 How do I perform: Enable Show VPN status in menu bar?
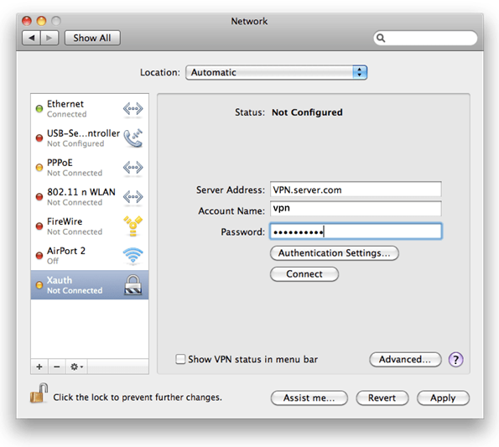(x=180, y=359)
